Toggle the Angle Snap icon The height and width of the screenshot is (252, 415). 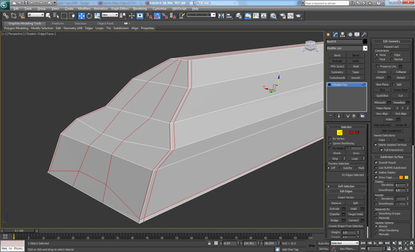pos(157,16)
